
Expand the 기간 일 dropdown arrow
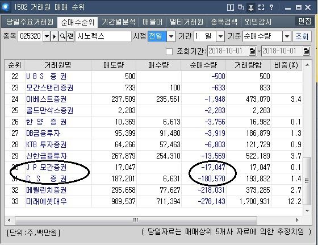(x=220, y=36)
